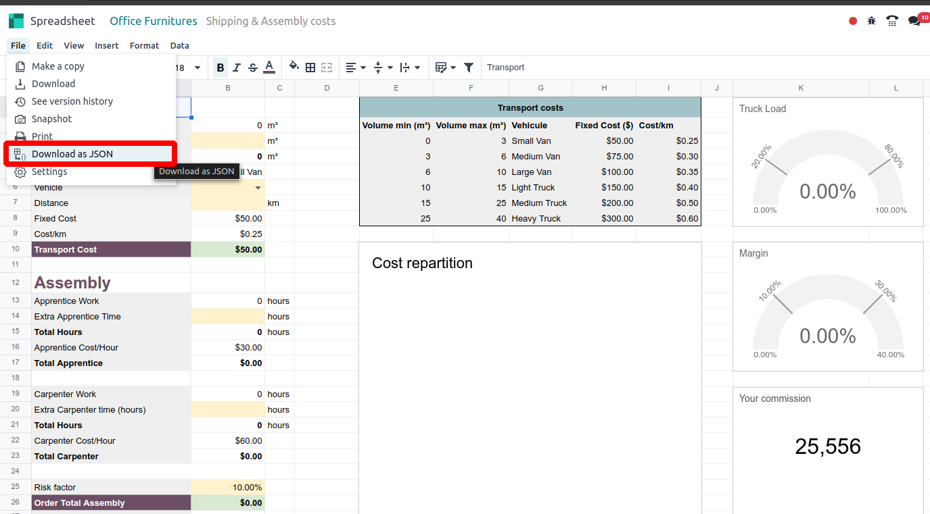
Task: Select the Your commission scorecard
Action: click(828, 450)
